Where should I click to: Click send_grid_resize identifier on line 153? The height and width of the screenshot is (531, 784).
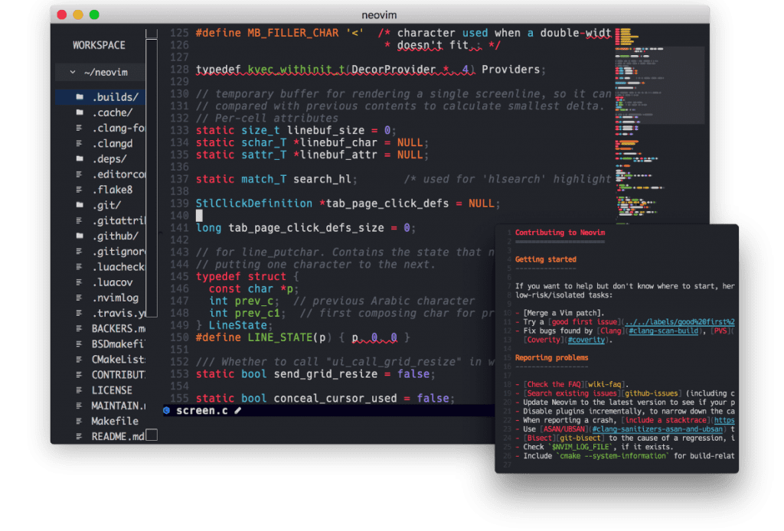pyautogui.click(x=325, y=374)
